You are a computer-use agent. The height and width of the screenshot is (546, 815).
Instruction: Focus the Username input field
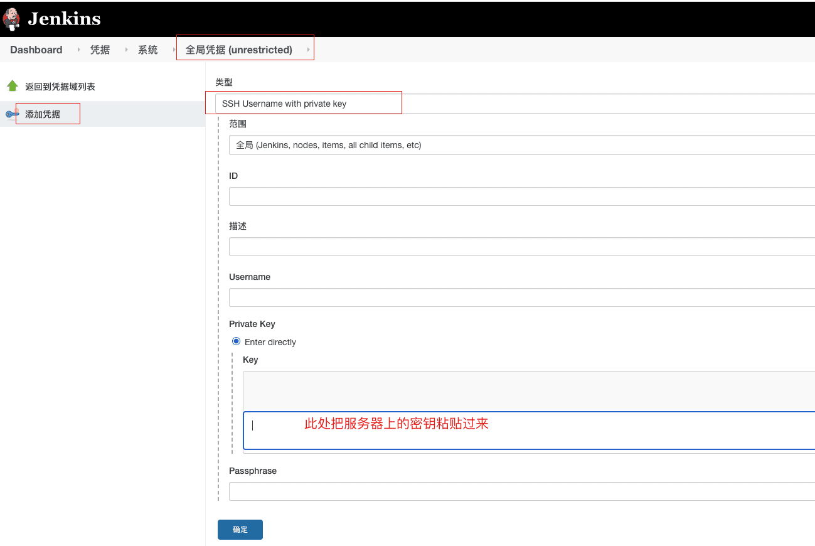[x=522, y=297]
